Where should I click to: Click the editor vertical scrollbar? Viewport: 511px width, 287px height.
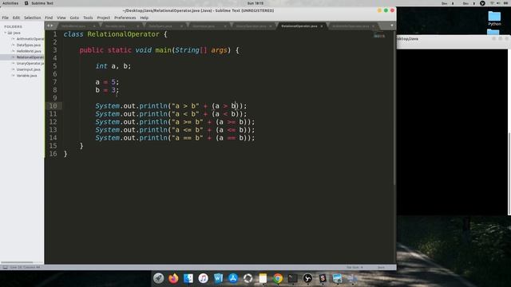tap(394, 108)
